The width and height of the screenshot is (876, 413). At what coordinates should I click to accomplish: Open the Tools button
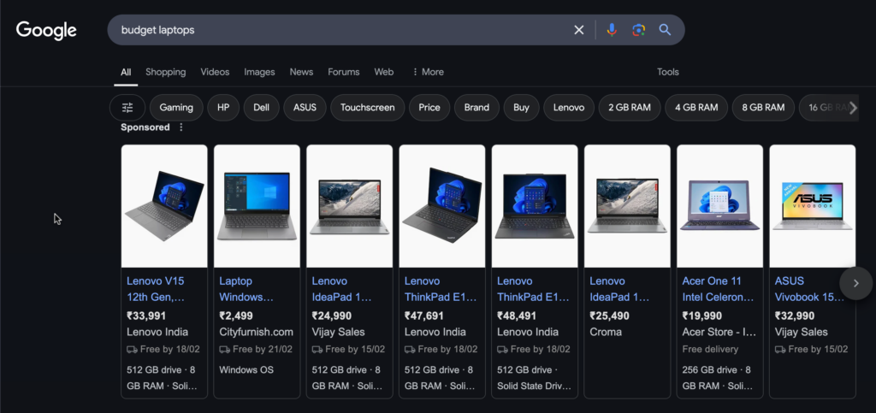pos(667,72)
